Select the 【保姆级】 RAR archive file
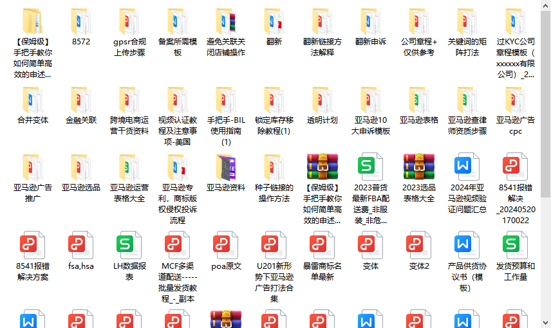 coord(322,167)
